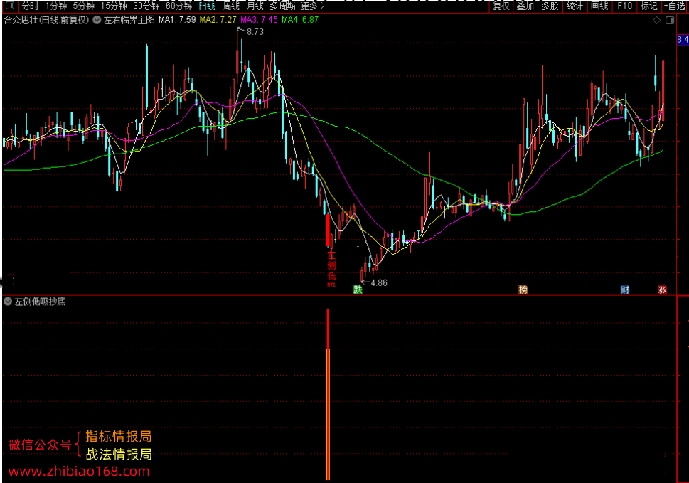This screenshot has width=689, height=483.
Task: Toggle the left panel icon in top bar
Action: (x=10, y=6)
